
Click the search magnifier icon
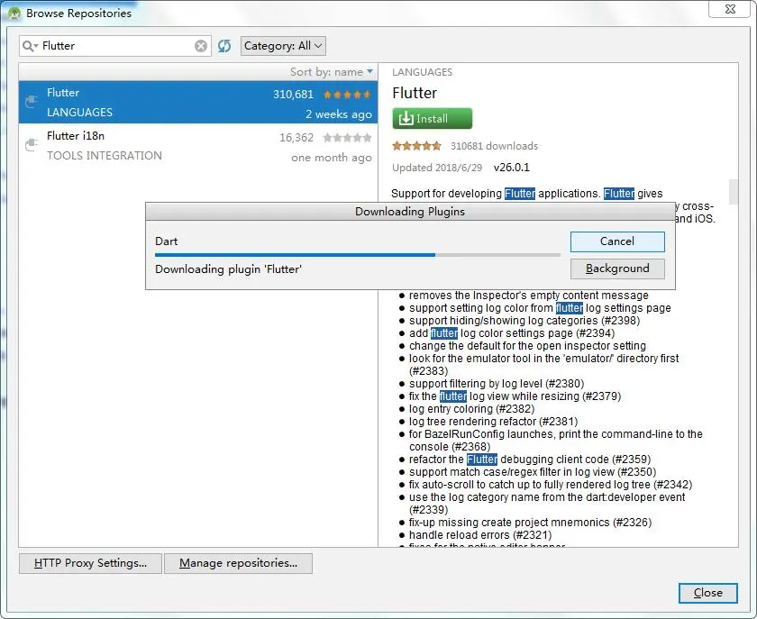click(x=29, y=46)
